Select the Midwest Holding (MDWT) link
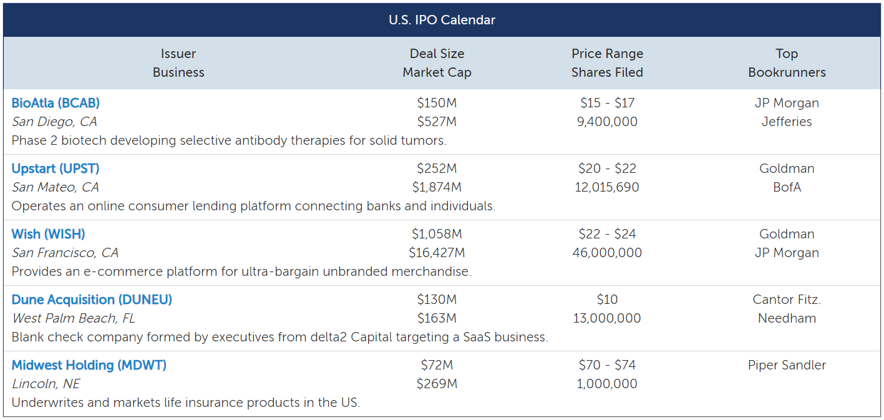This screenshot has height=420, width=884. click(89, 365)
